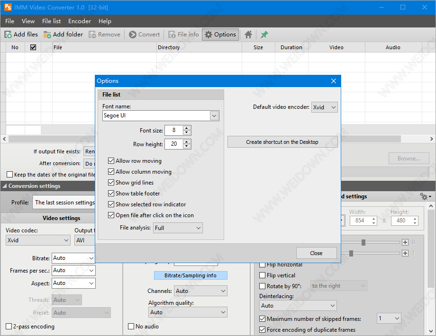The height and width of the screenshot is (336, 436).
Task: Start conversion with the Convert button
Action: [x=145, y=35]
